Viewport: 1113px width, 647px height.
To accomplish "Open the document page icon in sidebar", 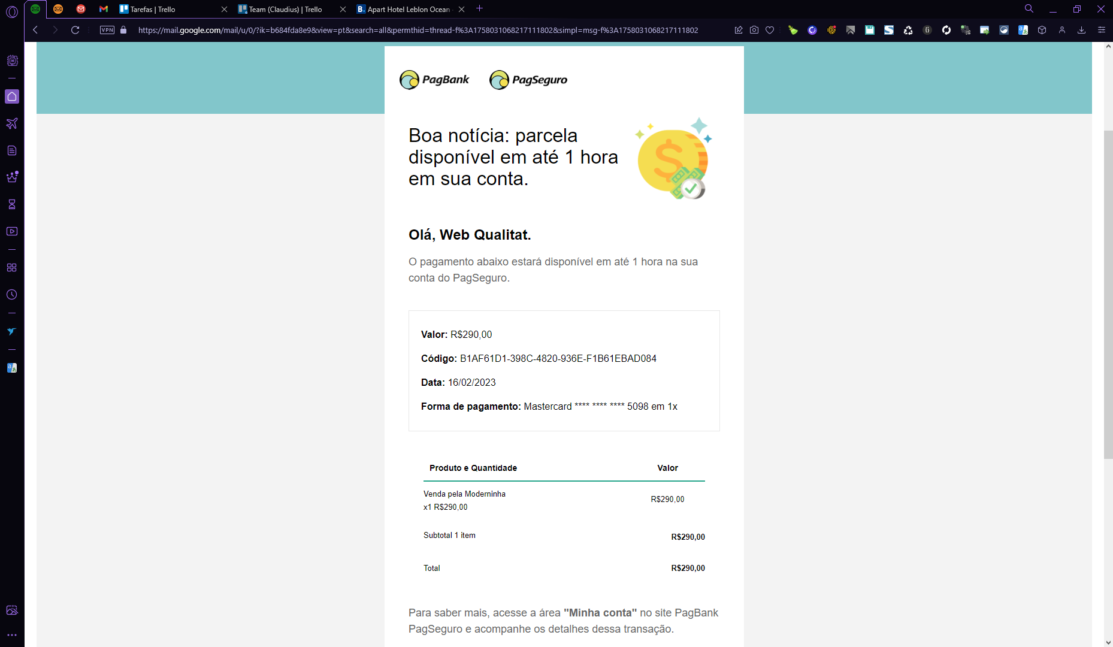I will [x=12, y=150].
